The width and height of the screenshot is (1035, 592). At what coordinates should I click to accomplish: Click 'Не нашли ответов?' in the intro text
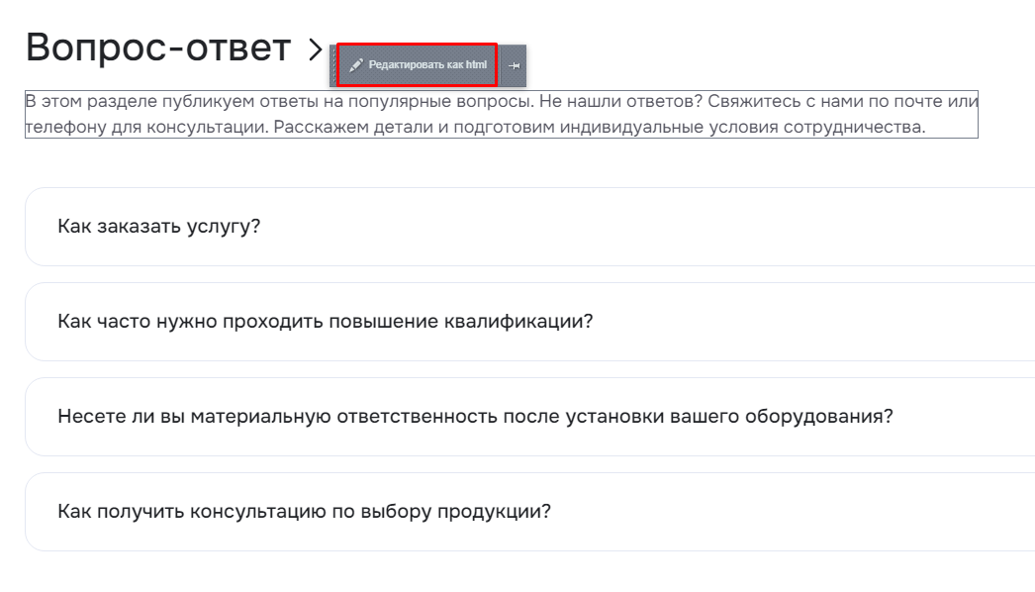pyautogui.click(x=620, y=102)
